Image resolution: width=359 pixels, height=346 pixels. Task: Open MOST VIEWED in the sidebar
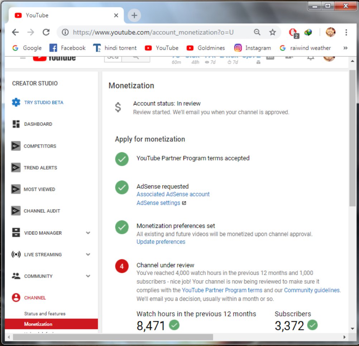point(39,189)
